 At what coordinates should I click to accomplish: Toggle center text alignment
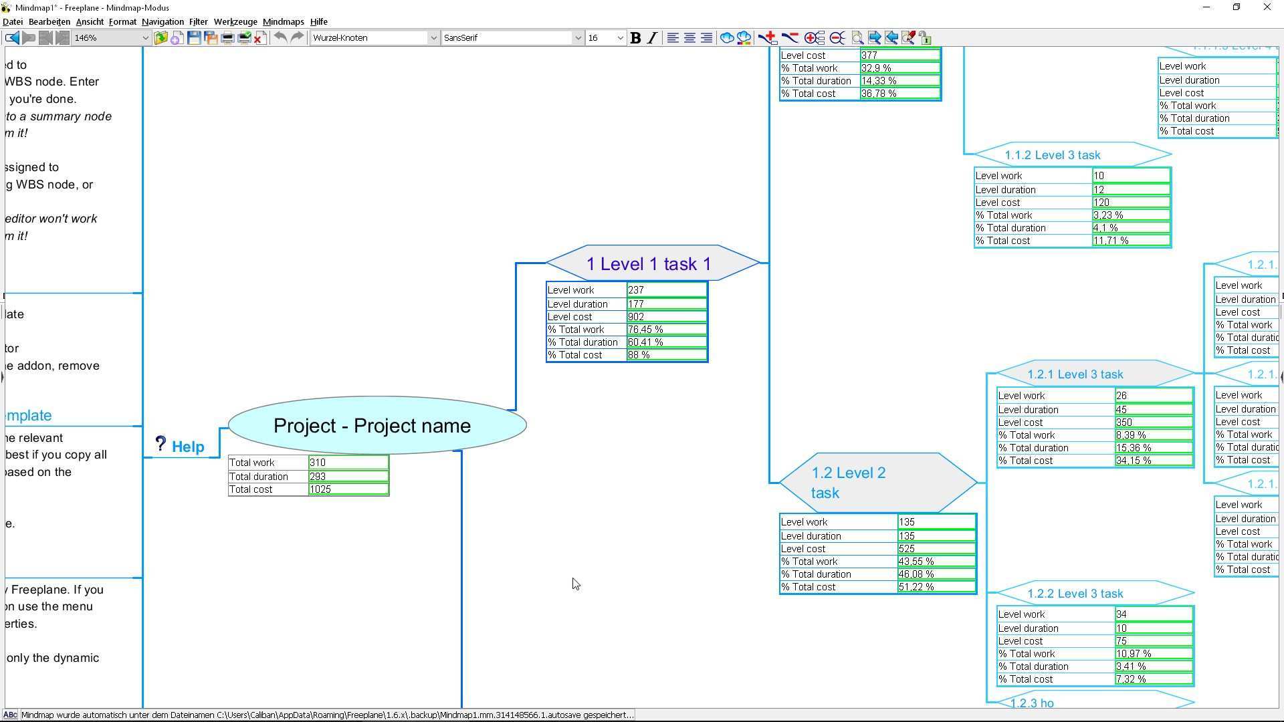(x=689, y=38)
